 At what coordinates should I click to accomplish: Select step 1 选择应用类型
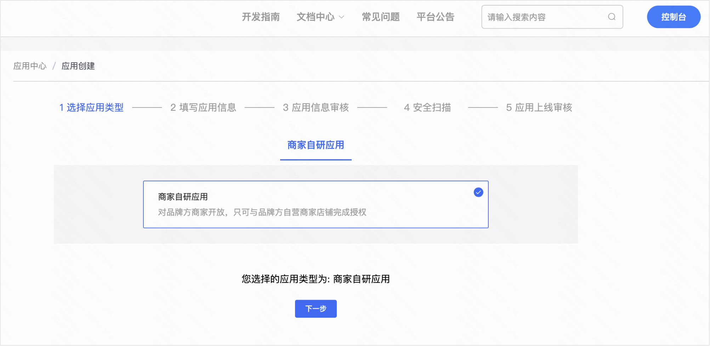(91, 107)
